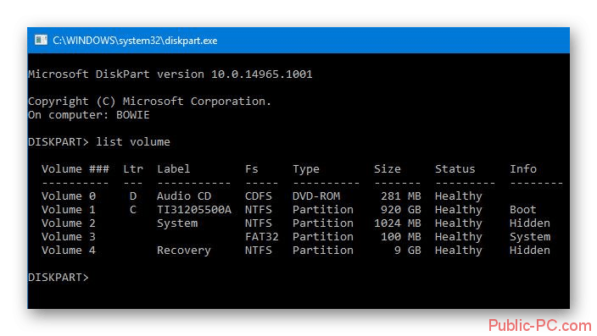Image resolution: width=597 pixels, height=336 pixels.
Task: Click the Public-PC.com watermark link
Action: pyautogui.click(x=540, y=326)
